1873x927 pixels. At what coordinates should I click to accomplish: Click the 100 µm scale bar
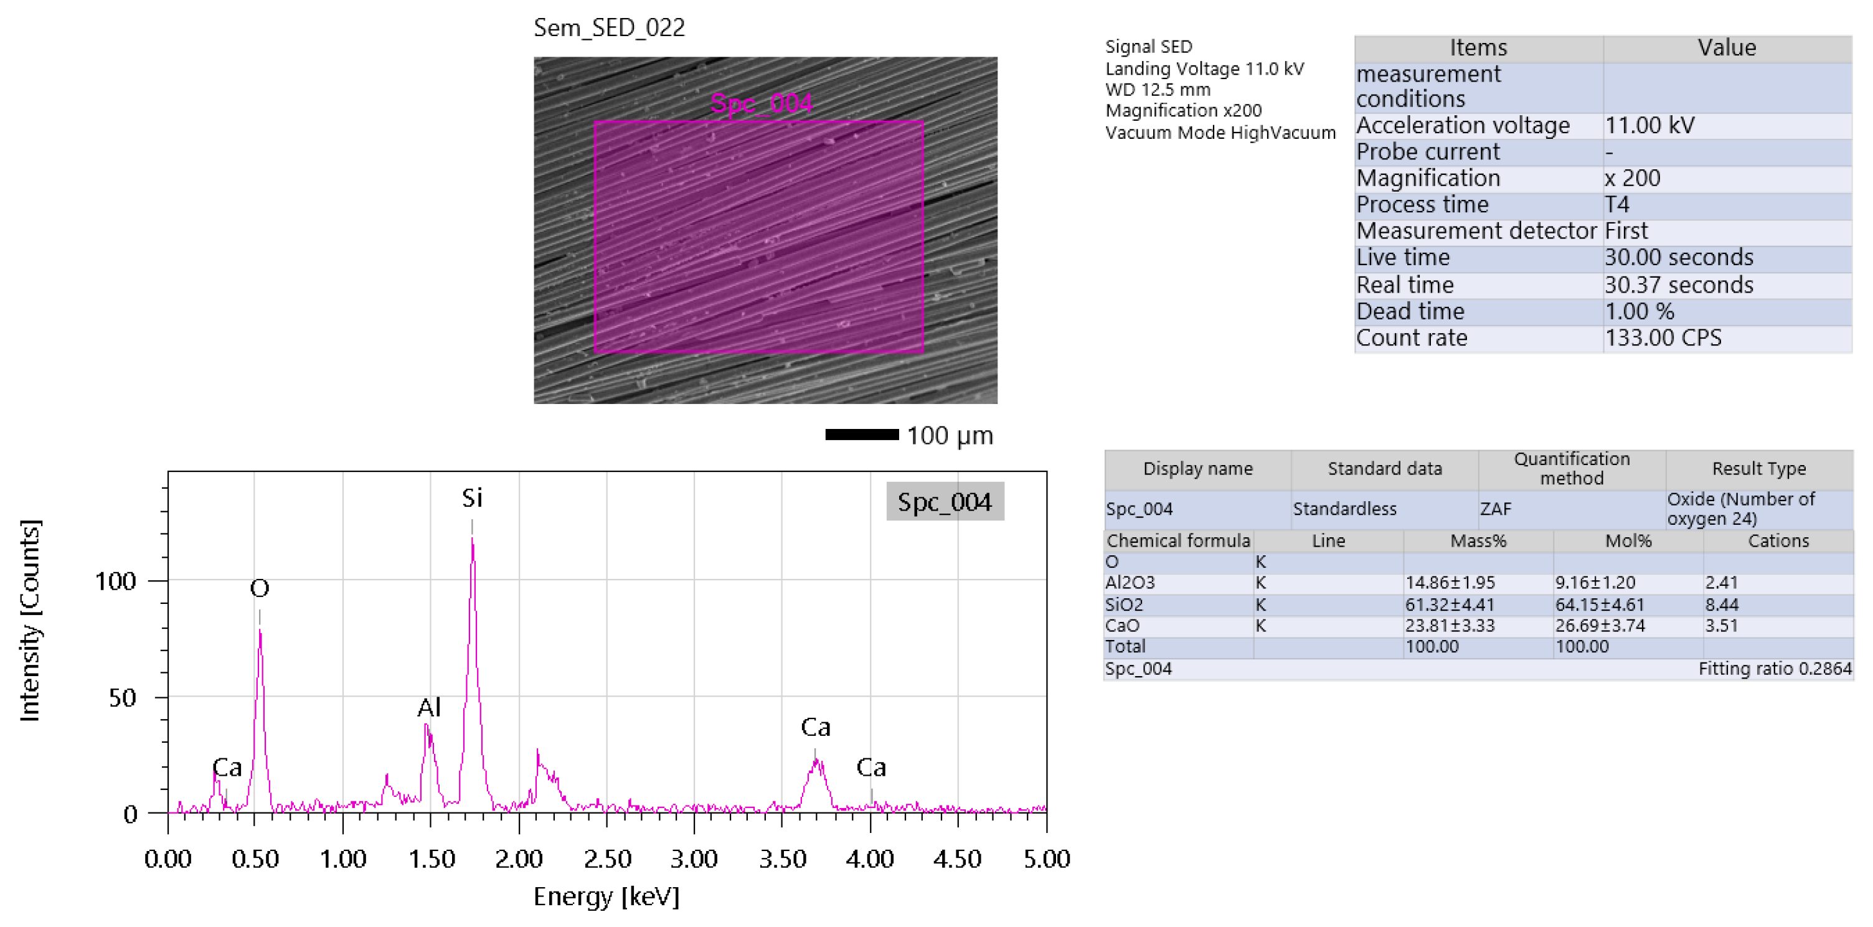pyautogui.click(x=862, y=435)
